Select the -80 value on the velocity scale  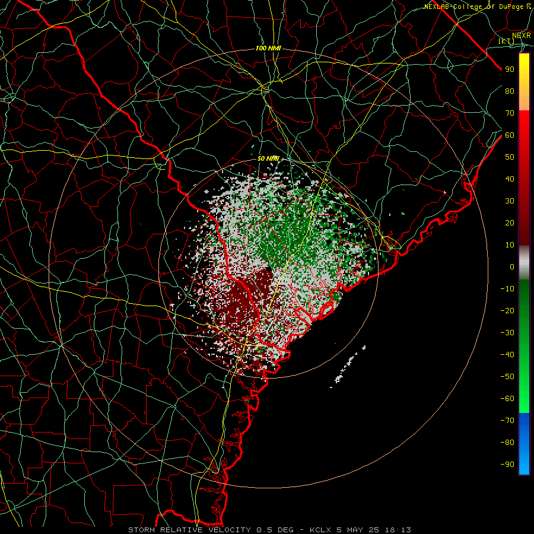507,443
